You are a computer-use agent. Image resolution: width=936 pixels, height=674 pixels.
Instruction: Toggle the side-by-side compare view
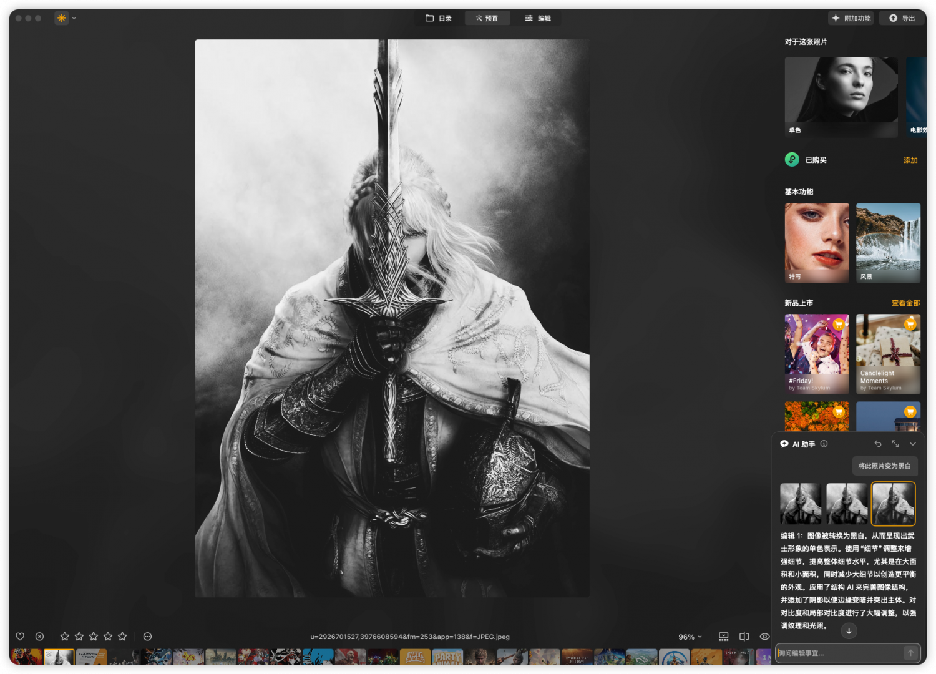[744, 637]
